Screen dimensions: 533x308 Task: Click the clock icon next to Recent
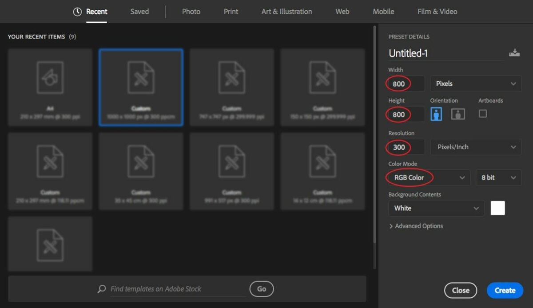(x=77, y=12)
